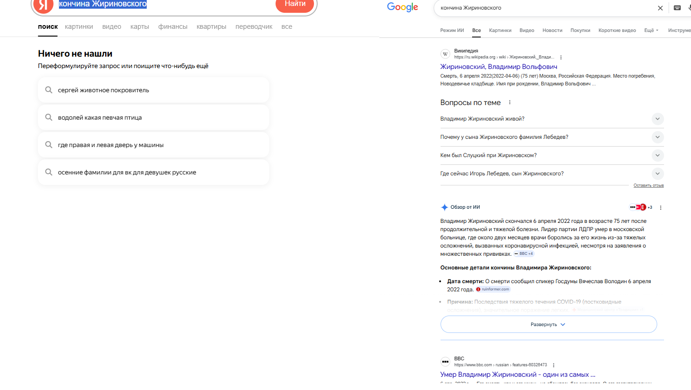Clear the Google search box with X

coord(660,8)
